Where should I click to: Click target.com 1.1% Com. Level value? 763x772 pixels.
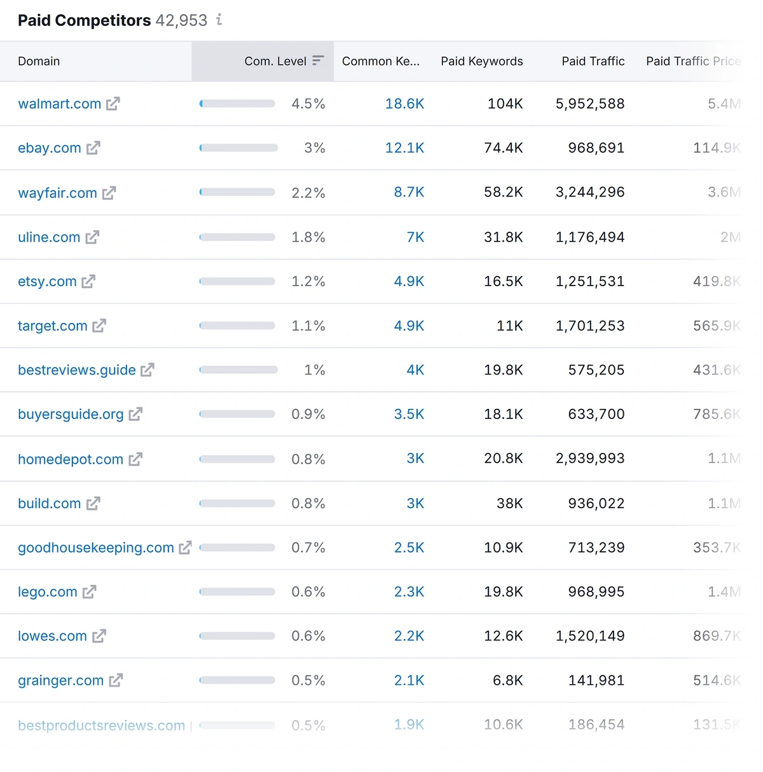(x=308, y=326)
